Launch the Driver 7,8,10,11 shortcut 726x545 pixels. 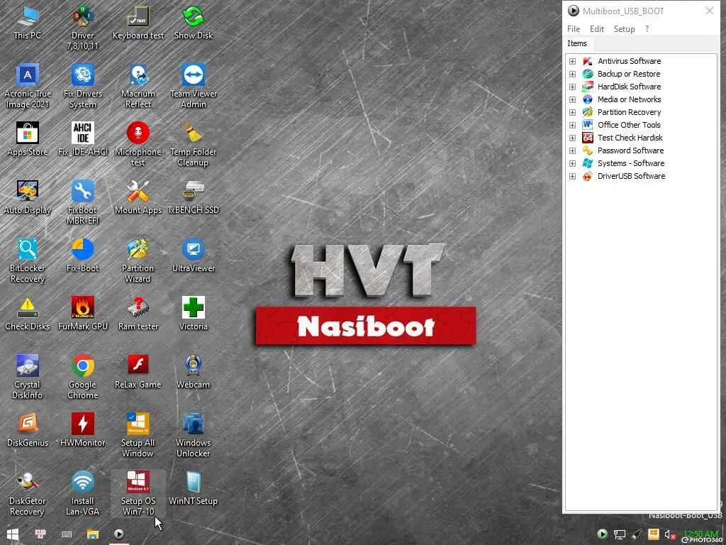tap(82, 28)
